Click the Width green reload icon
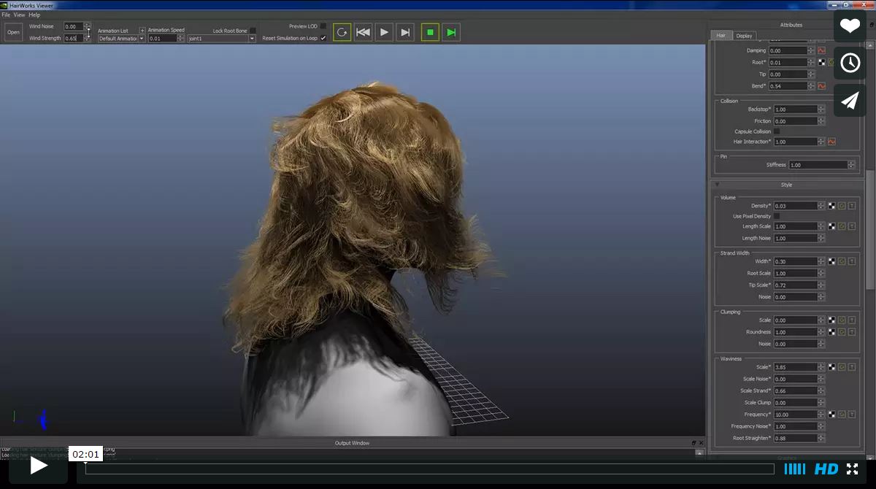The height and width of the screenshot is (489, 876). point(842,261)
